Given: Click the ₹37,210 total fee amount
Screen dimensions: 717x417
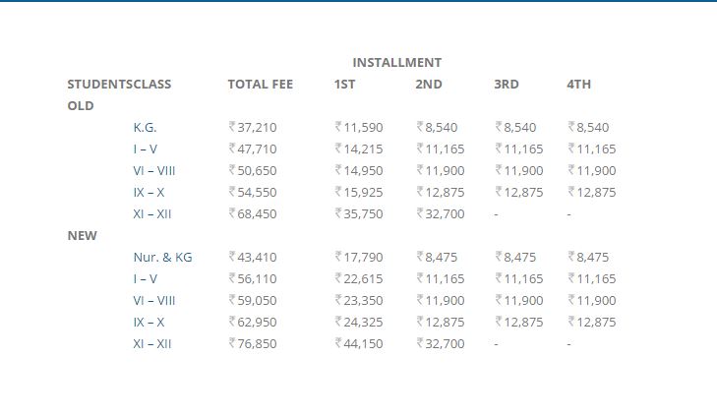Looking at the screenshot, I should (252, 127).
